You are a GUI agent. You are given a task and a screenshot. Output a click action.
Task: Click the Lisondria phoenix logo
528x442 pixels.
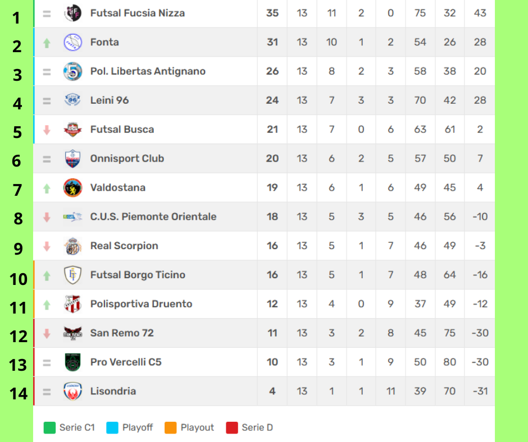click(72, 391)
